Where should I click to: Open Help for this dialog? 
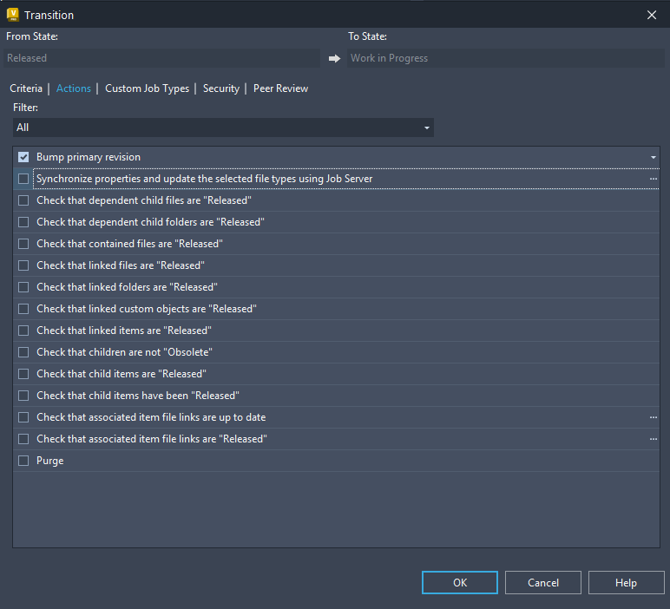click(x=626, y=582)
